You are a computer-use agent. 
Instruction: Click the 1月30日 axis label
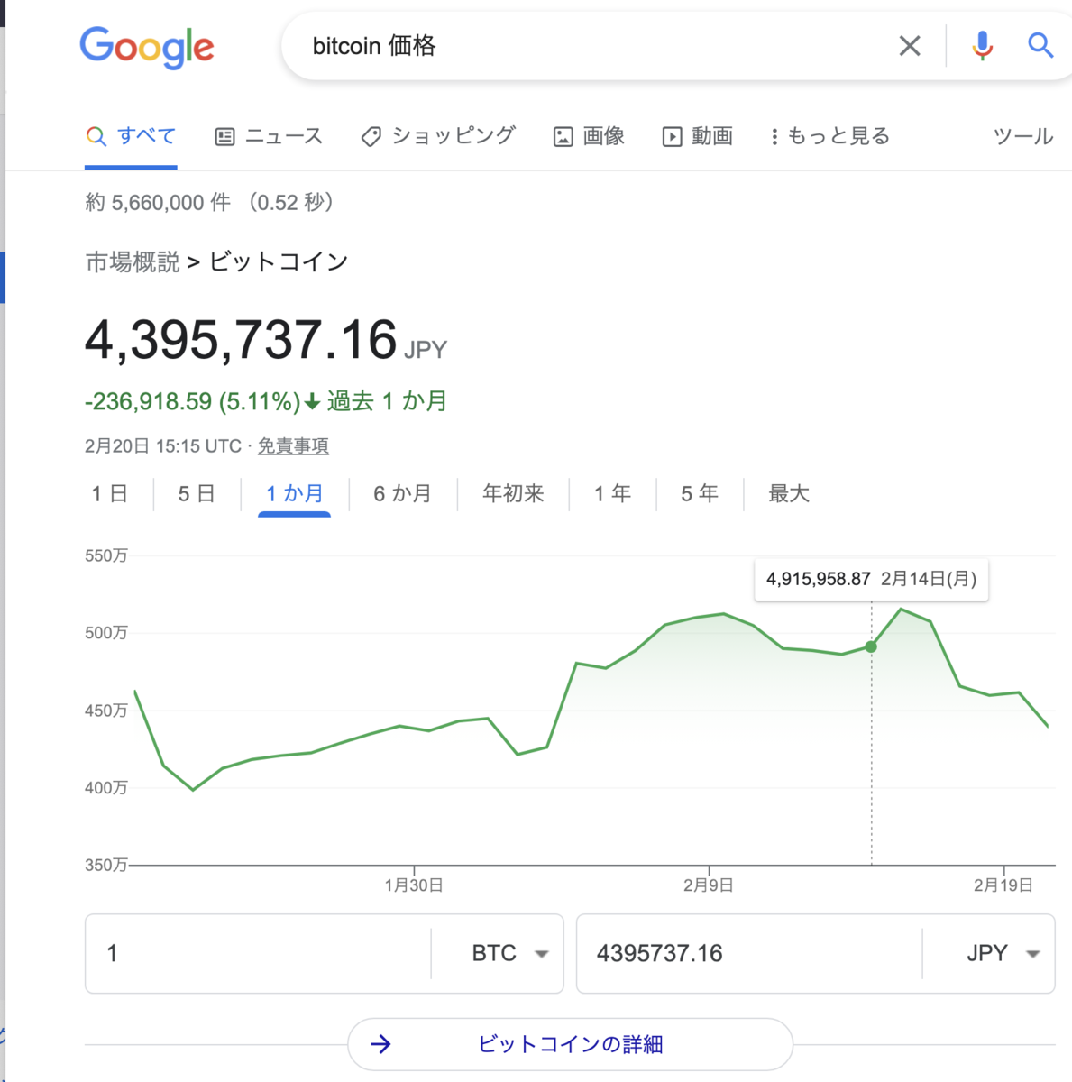click(x=414, y=885)
